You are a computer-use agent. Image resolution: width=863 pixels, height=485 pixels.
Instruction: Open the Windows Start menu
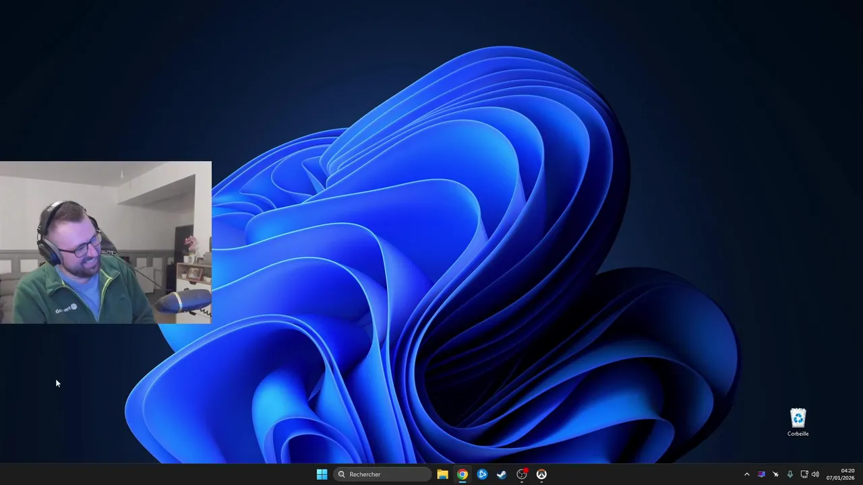(x=322, y=474)
